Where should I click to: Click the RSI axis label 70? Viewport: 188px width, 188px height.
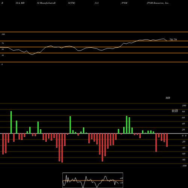(x=3, y=43)
